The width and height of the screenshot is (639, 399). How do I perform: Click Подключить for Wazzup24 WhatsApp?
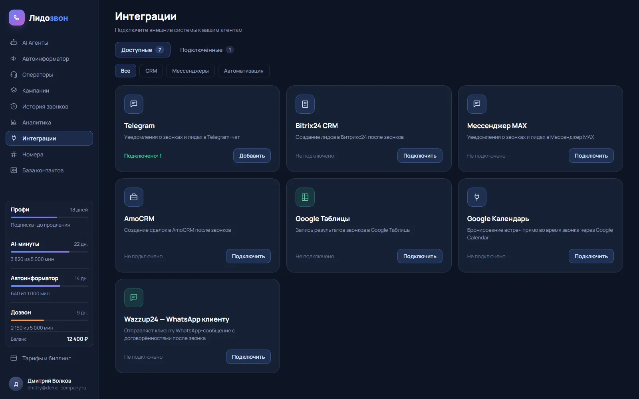248,357
